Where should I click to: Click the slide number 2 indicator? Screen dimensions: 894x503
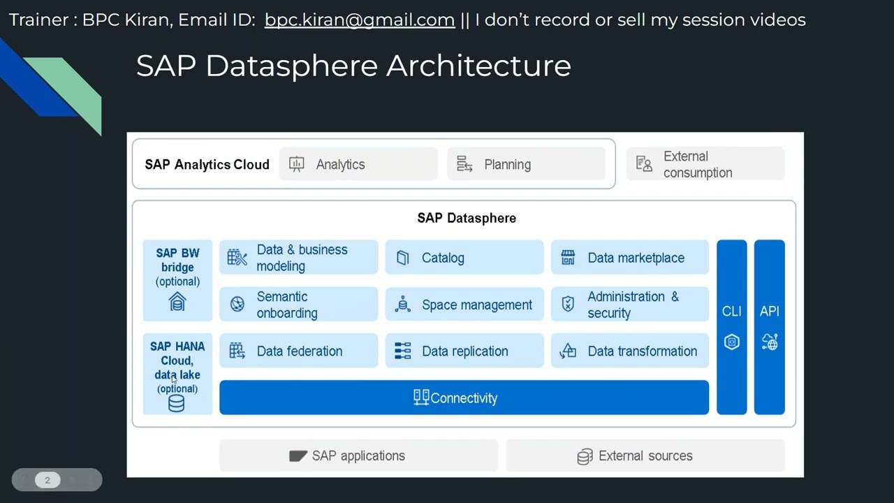47,480
